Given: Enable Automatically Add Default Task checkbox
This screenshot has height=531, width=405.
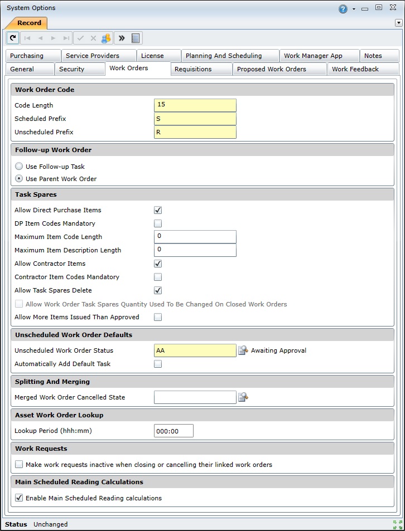Looking at the screenshot, I should [x=158, y=364].
